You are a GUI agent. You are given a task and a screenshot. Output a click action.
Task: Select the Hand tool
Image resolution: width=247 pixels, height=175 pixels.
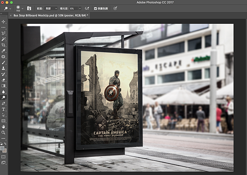[x=3, y=127]
